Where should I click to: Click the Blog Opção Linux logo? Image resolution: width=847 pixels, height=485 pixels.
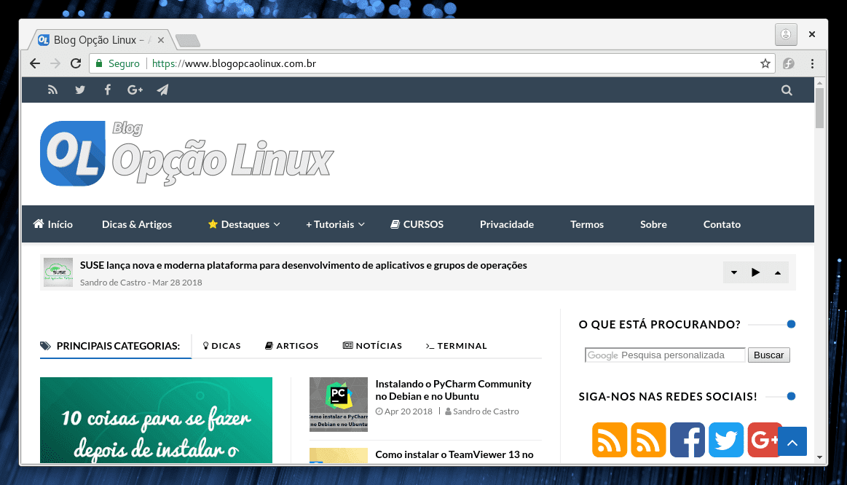187,154
